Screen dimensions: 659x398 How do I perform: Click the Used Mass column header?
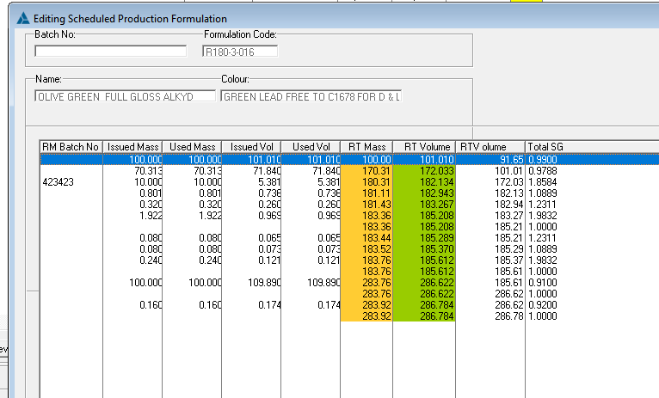pos(192,147)
